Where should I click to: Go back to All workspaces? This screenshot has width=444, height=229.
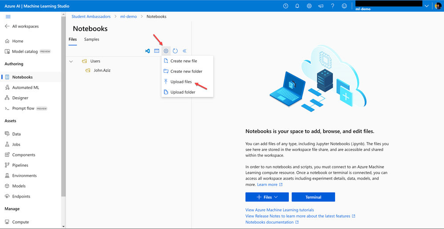tap(22, 26)
